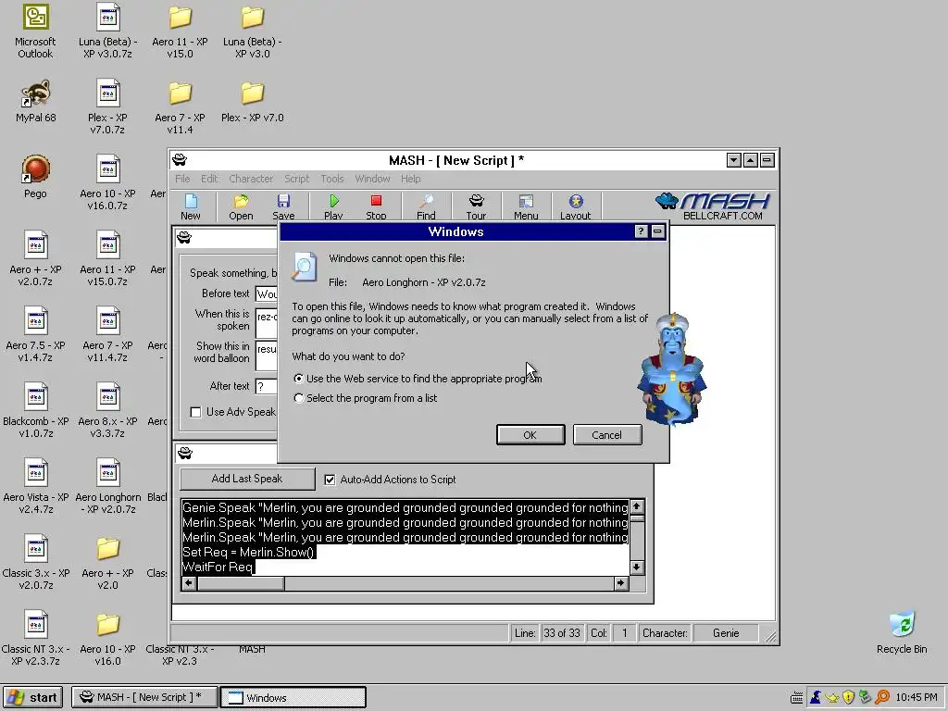Click the Menu toolbar icon
Screen dimensions: 948x711
click(526, 206)
